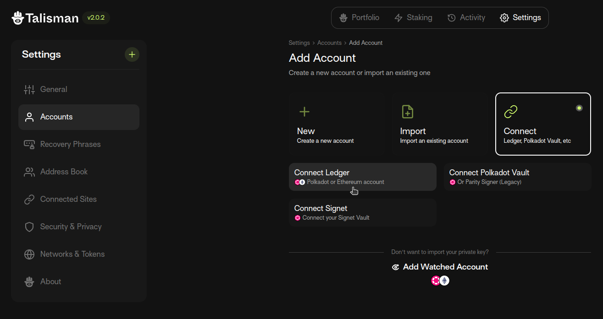
Task: Click the Portfolio hand icon
Action: pyautogui.click(x=343, y=18)
